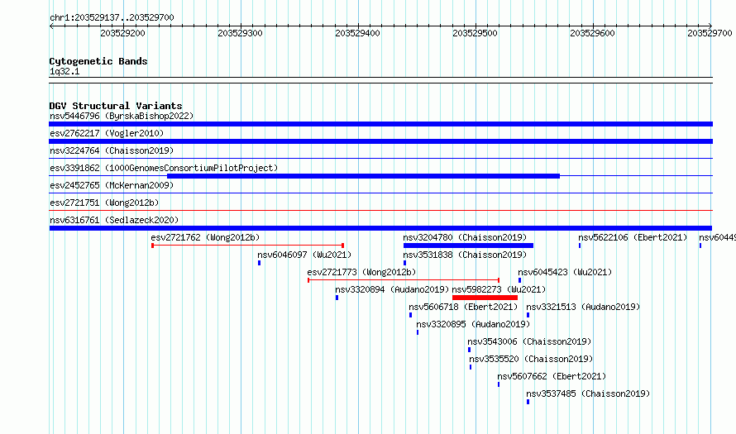Click ruler position 203529200

point(122,33)
